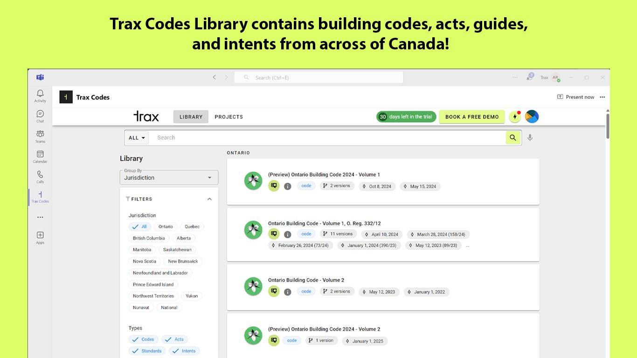
Task: Click the search magnifier button in Trax
Action: 513,138
